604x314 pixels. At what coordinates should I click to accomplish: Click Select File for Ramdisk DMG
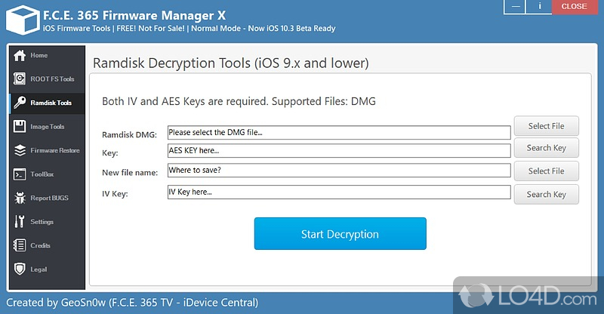(546, 126)
